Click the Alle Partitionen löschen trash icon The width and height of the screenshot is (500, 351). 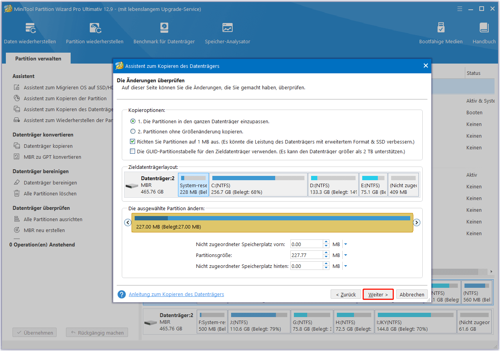17,193
